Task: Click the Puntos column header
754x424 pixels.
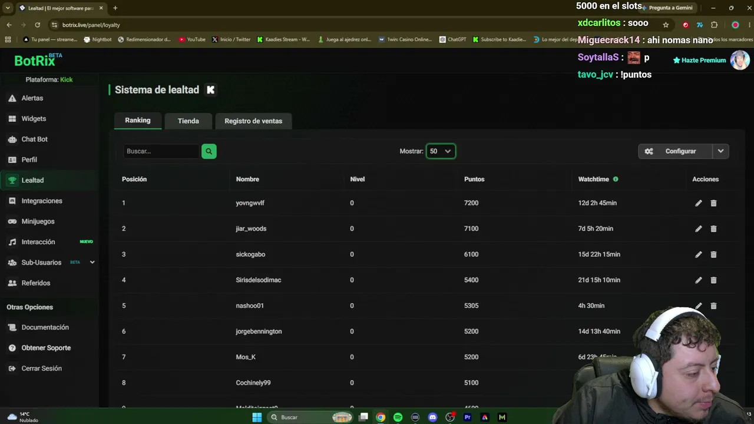Action: click(474, 179)
